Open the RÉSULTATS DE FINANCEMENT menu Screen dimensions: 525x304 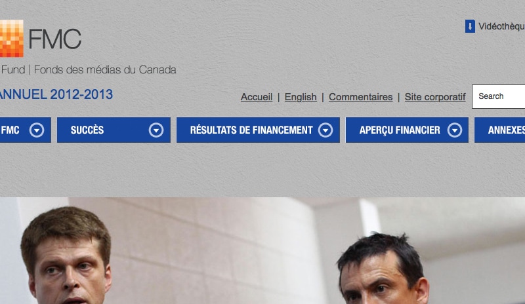(x=258, y=130)
